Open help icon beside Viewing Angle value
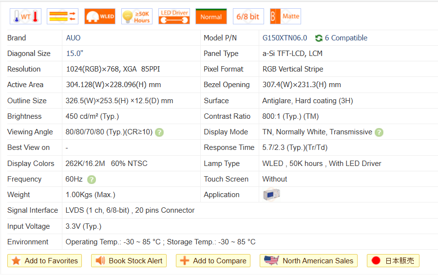Viewport: 438px width, 275px height. click(x=159, y=132)
